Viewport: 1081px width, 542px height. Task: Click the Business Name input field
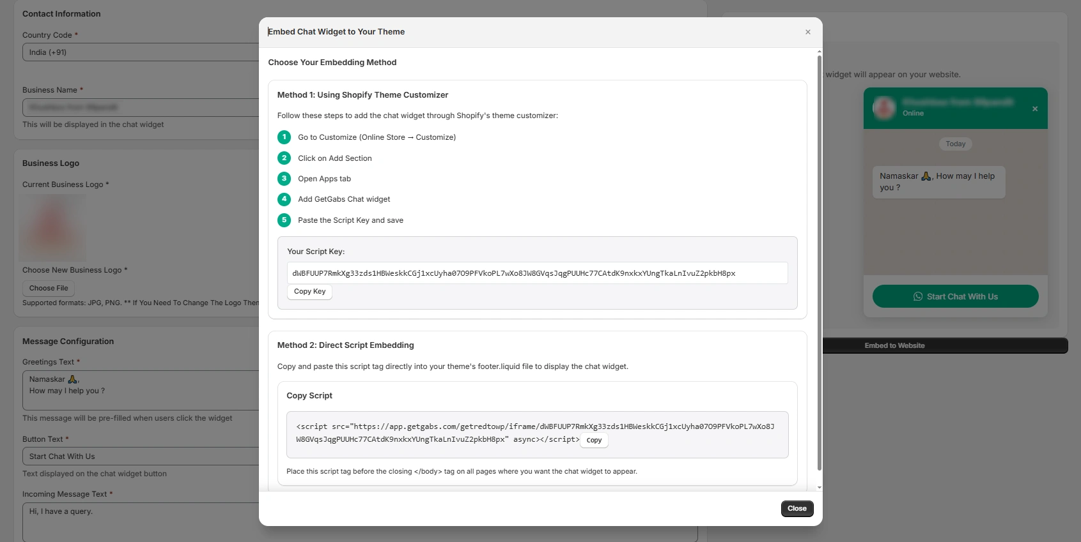point(141,107)
